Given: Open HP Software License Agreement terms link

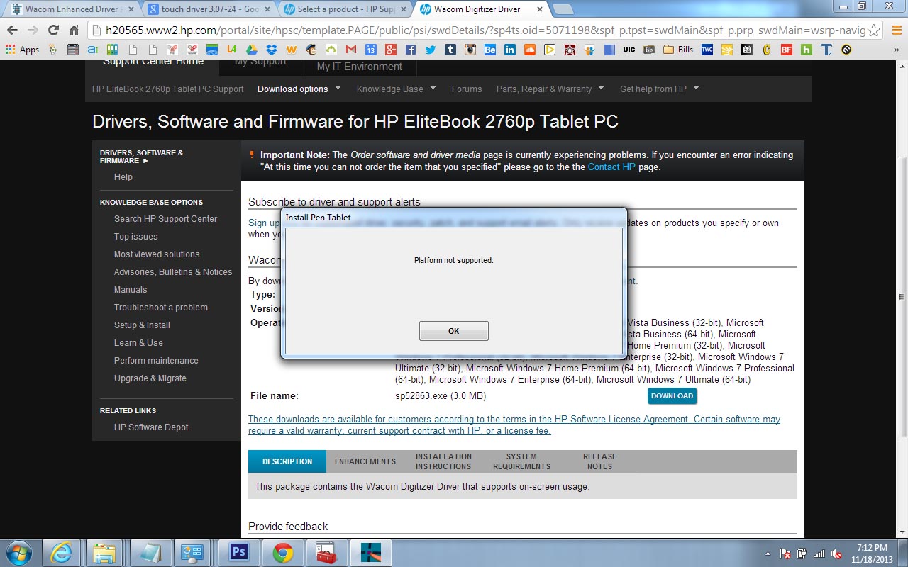Looking at the screenshot, I should (x=514, y=425).
